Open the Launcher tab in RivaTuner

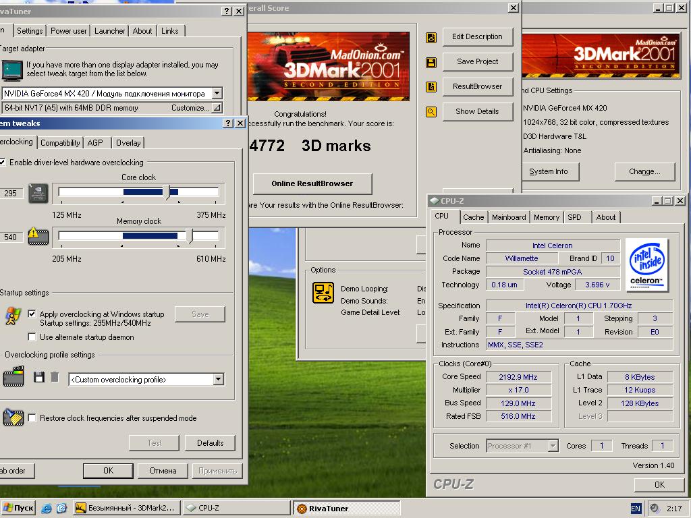109,31
